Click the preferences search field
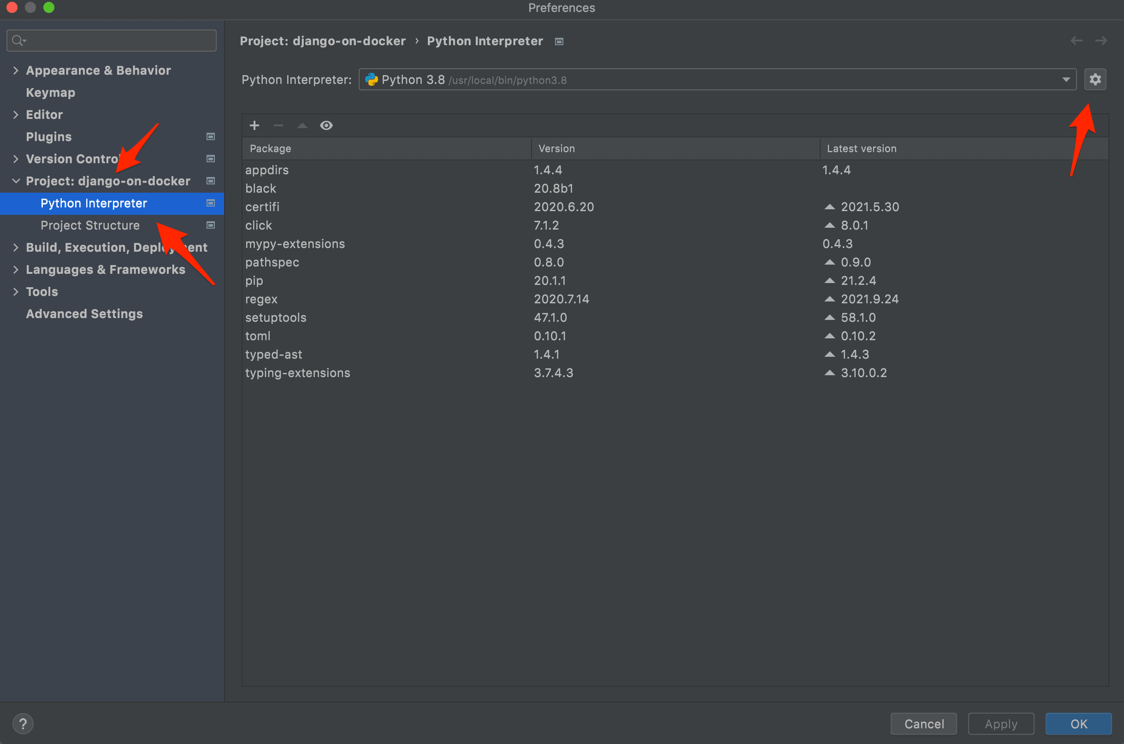Viewport: 1124px width, 744px height. coord(111,40)
